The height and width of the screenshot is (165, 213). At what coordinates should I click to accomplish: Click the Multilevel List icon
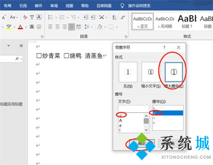tap(74, 17)
